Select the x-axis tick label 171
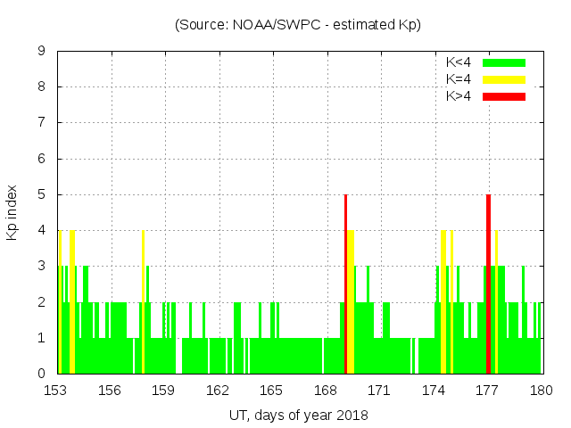Viewport: 571px width, 428px height. (x=380, y=391)
